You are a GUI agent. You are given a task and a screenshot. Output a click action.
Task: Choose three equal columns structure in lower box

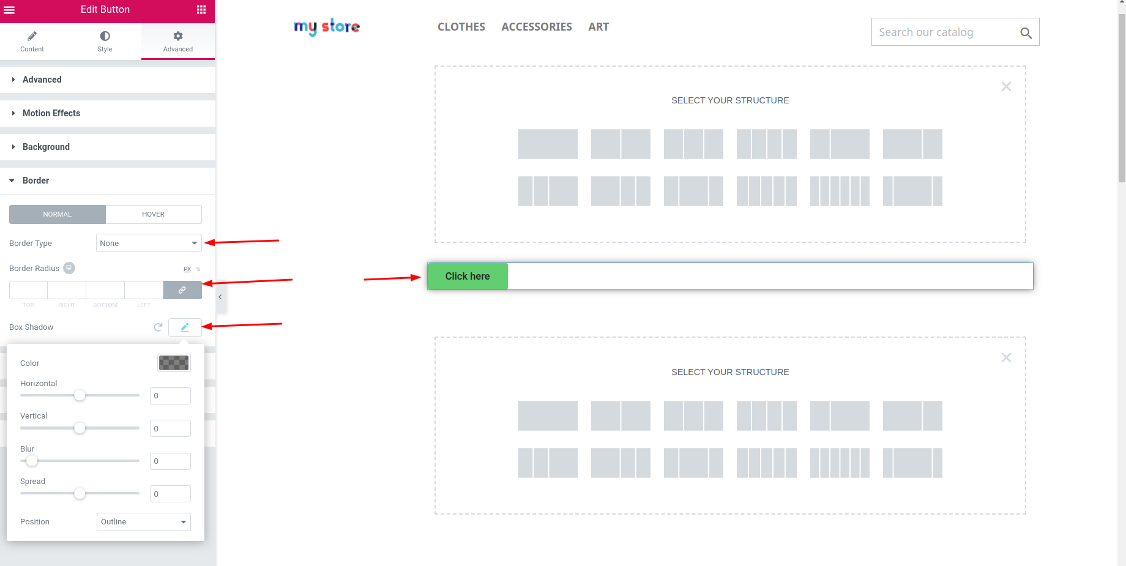pos(693,415)
